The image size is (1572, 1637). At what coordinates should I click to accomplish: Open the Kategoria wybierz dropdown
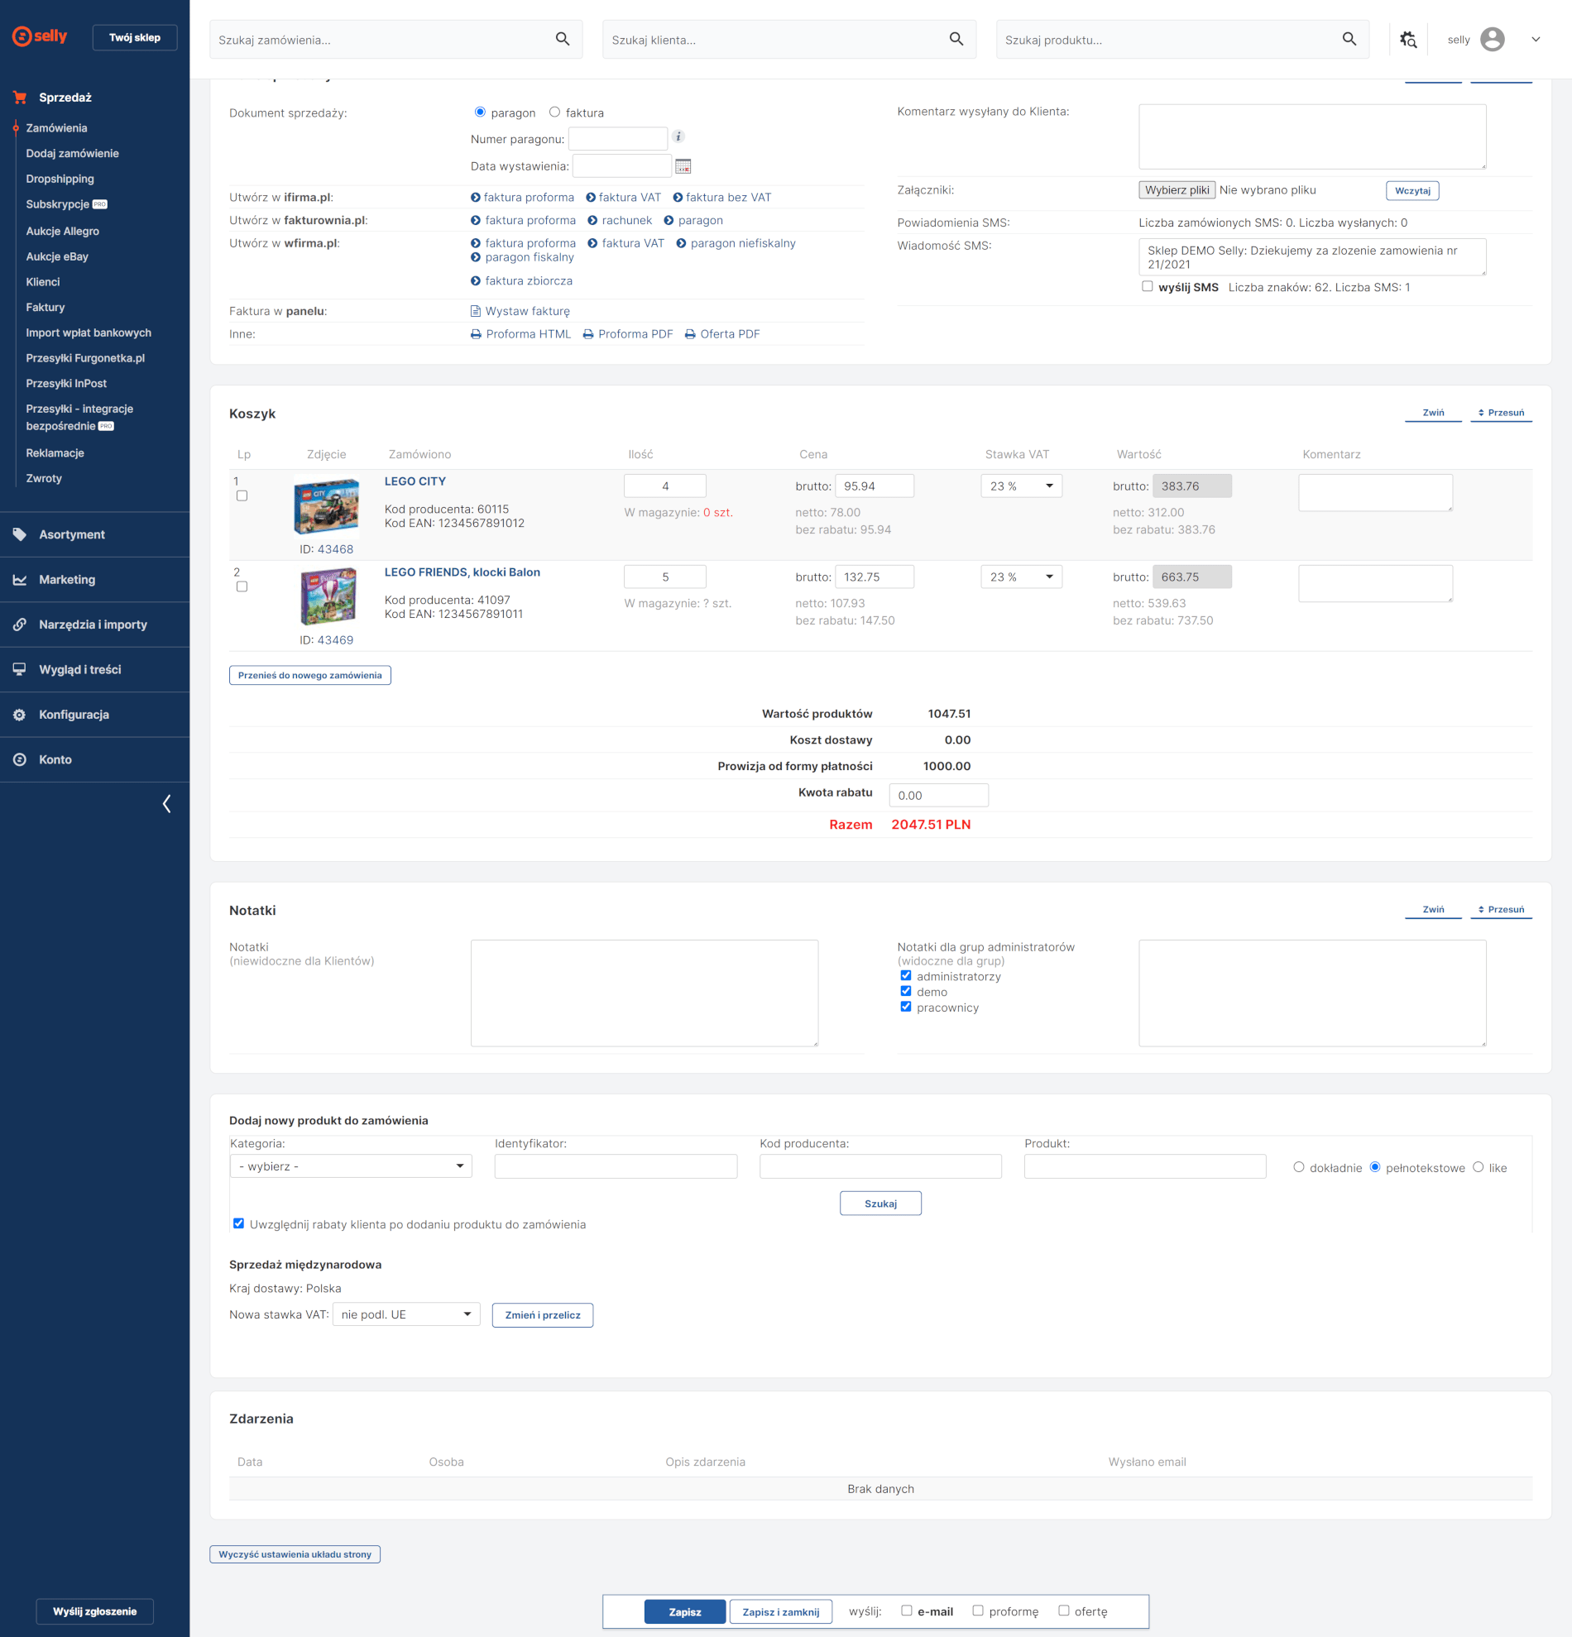[x=351, y=1166]
